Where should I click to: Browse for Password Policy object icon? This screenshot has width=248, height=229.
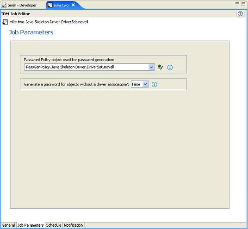[x=160, y=67]
